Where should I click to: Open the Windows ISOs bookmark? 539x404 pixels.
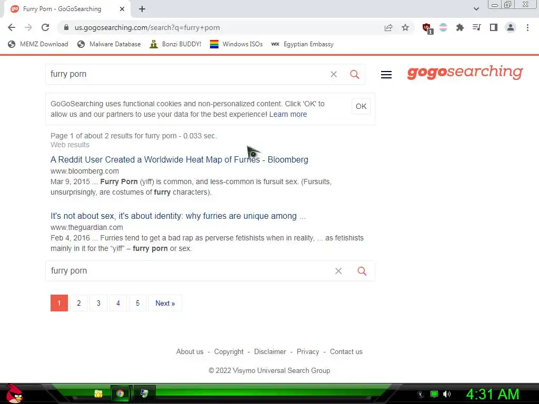click(x=236, y=44)
